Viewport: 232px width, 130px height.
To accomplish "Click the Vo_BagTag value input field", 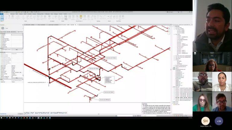I will (x=17, y=35).
